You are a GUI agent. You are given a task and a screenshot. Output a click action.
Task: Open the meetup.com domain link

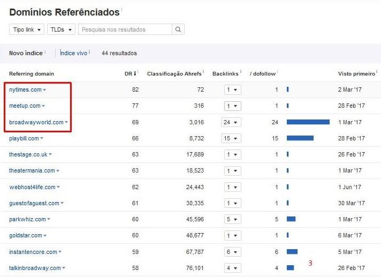tap(25, 106)
